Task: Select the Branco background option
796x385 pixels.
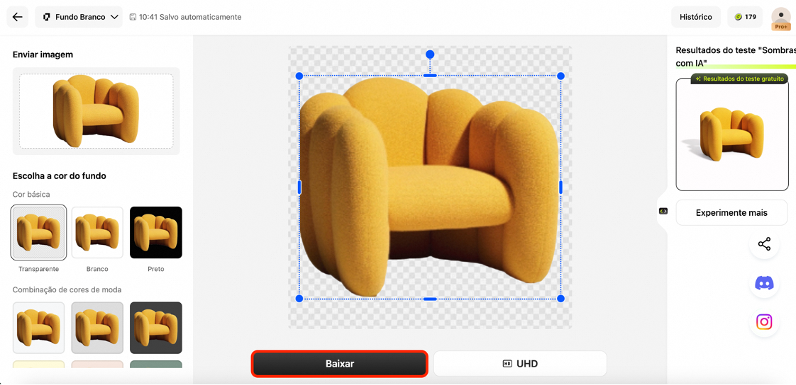Action: tap(97, 233)
